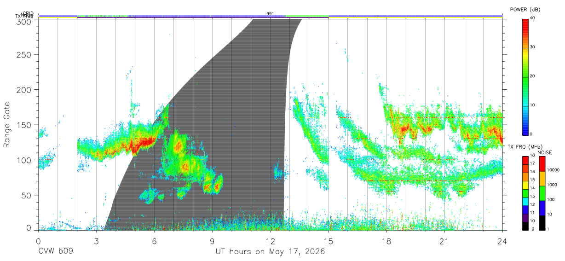Click the 3 tick on UT hours axis
The width and height of the screenshot is (565, 261).
[x=96, y=240]
